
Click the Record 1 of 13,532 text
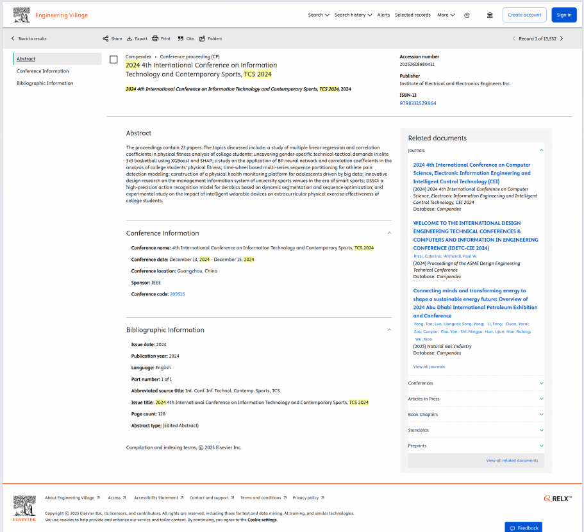click(537, 38)
